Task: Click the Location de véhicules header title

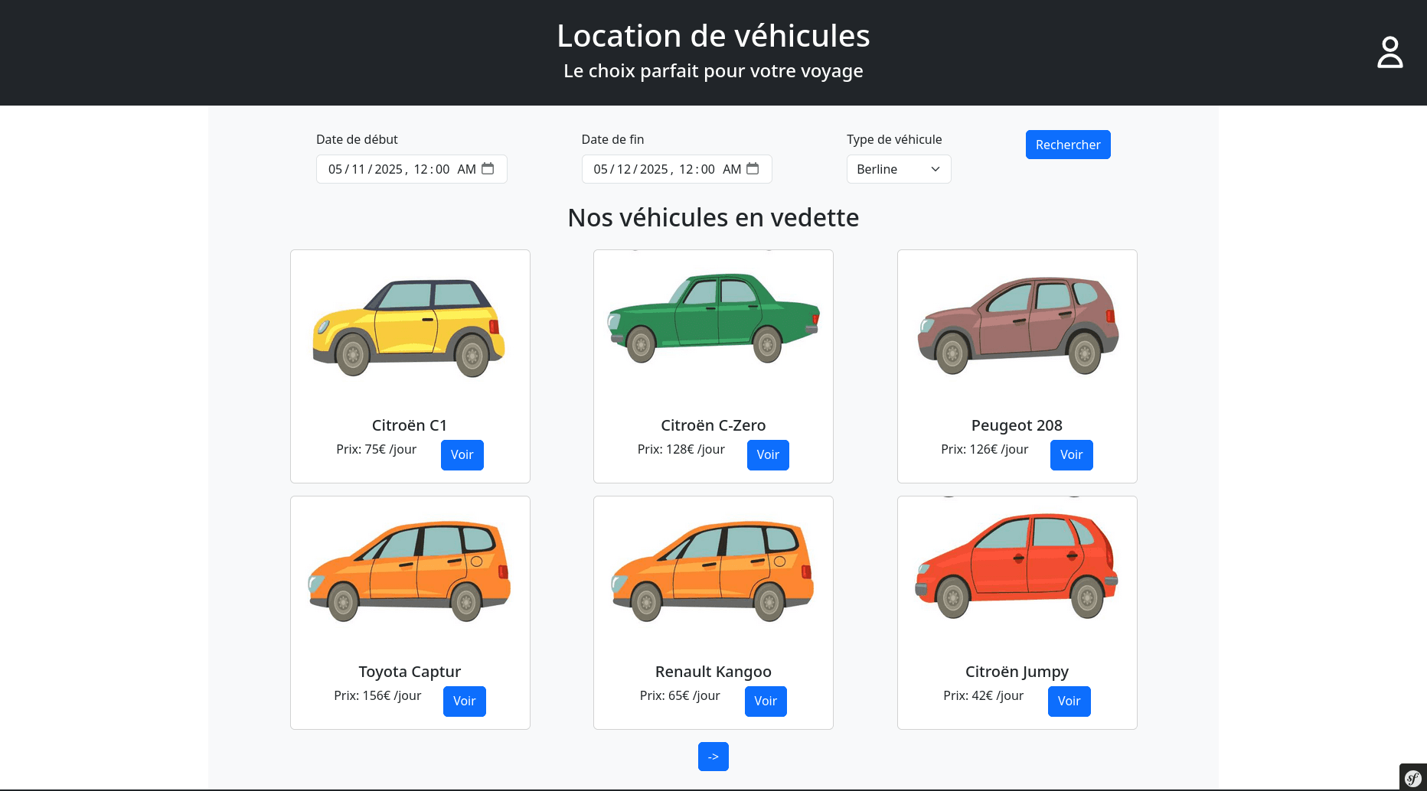Action: [713, 36]
